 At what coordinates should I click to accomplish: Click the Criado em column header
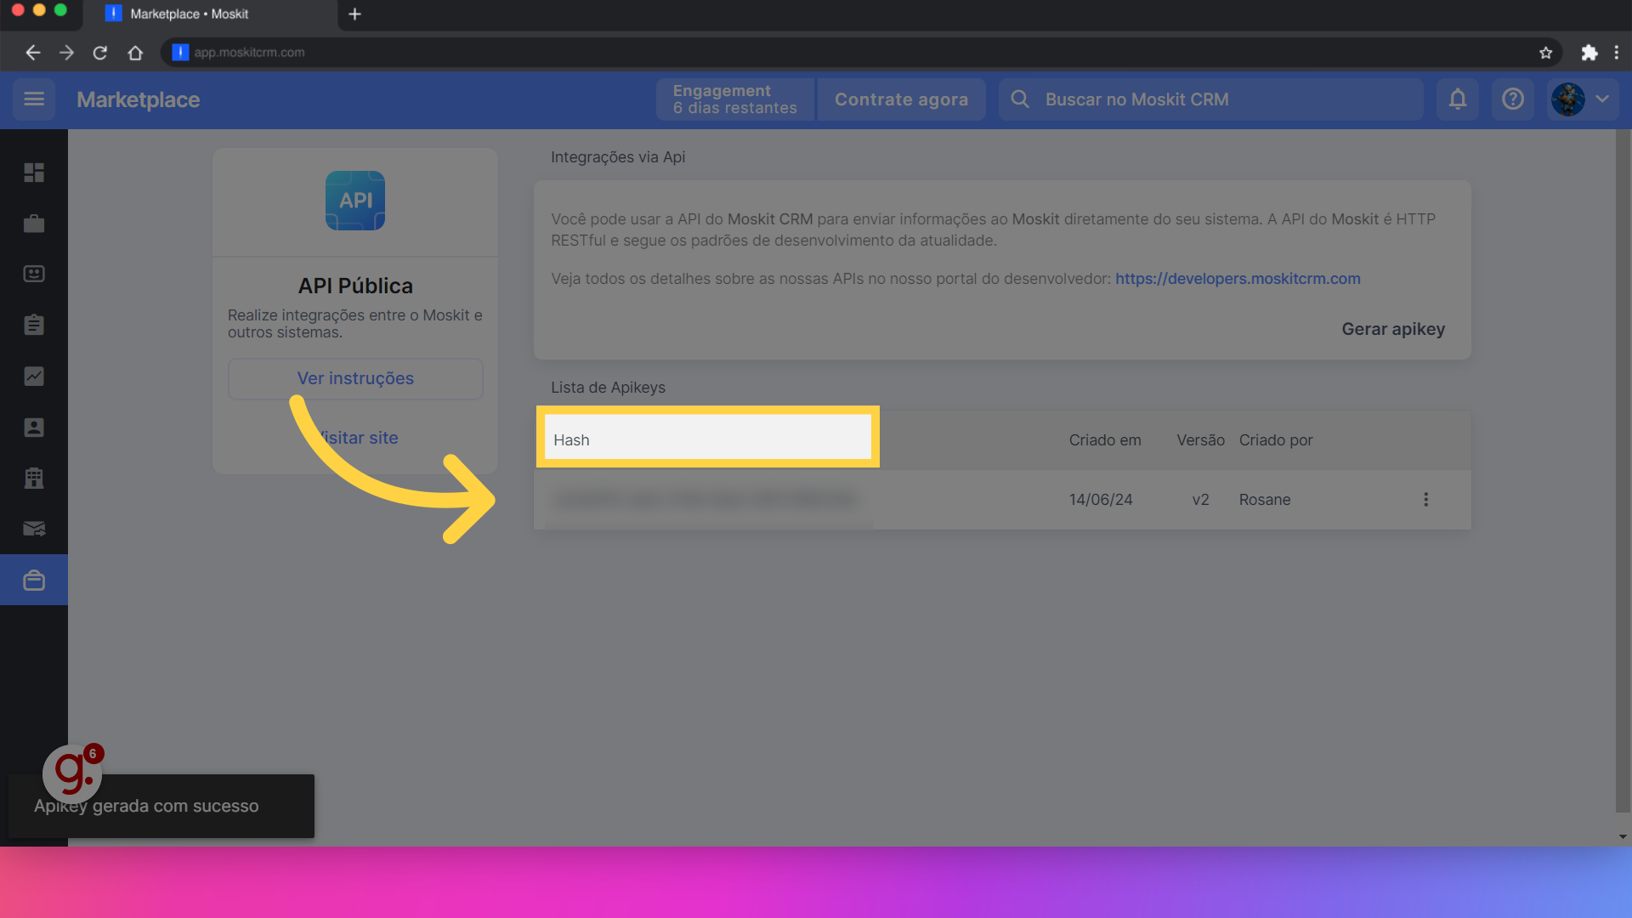pyautogui.click(x=1105, y=440)
